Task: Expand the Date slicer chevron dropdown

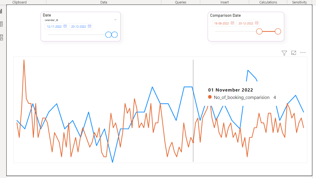Action: pos(116,20)
